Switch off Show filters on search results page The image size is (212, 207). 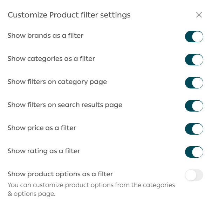pyautogui.click(x=194, y=106)
